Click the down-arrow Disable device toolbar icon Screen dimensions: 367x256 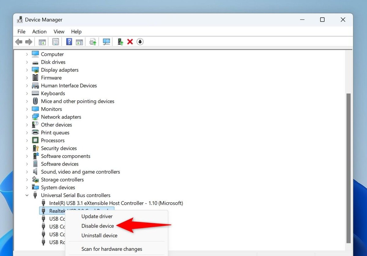coord(140,42)
